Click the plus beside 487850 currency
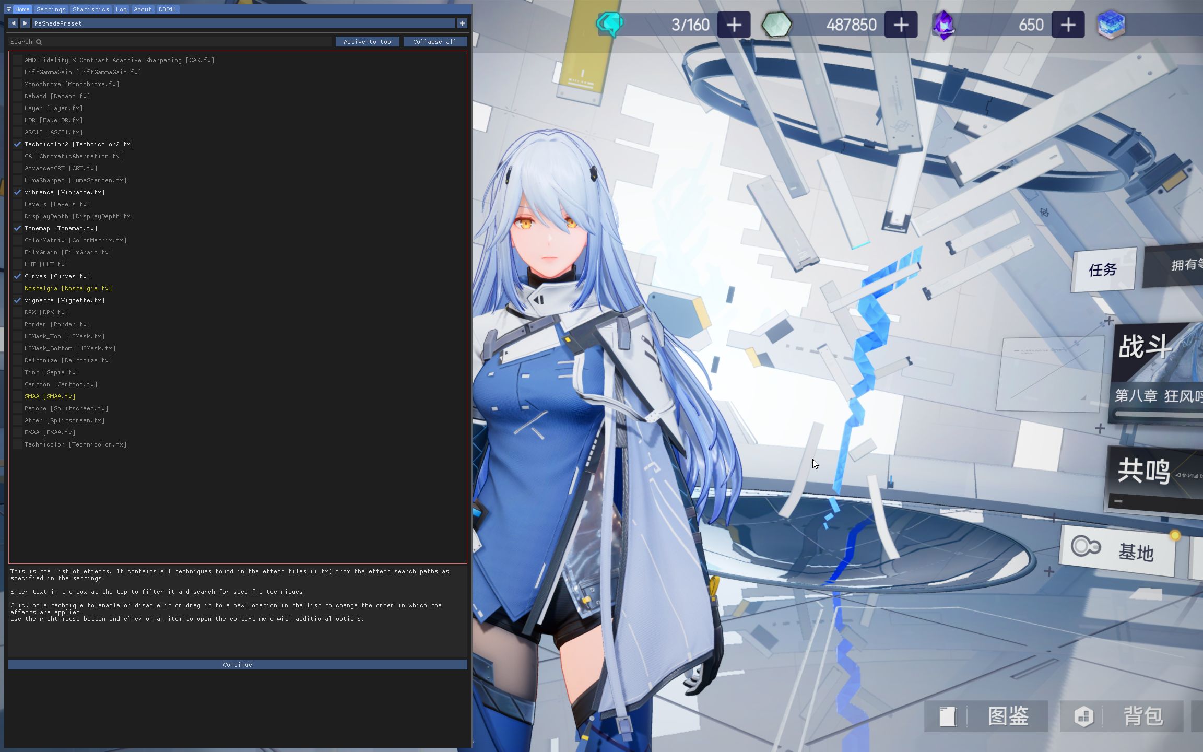The height and width of the screenshot is (752, 1203). [x=901, y=25]
